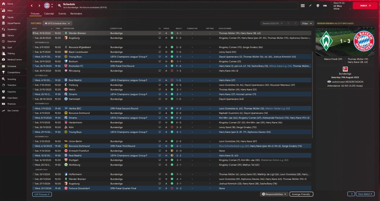This screenshot has height=201, width=380.
Task: Switch to the Calendar tab
Action: point(49,14)
